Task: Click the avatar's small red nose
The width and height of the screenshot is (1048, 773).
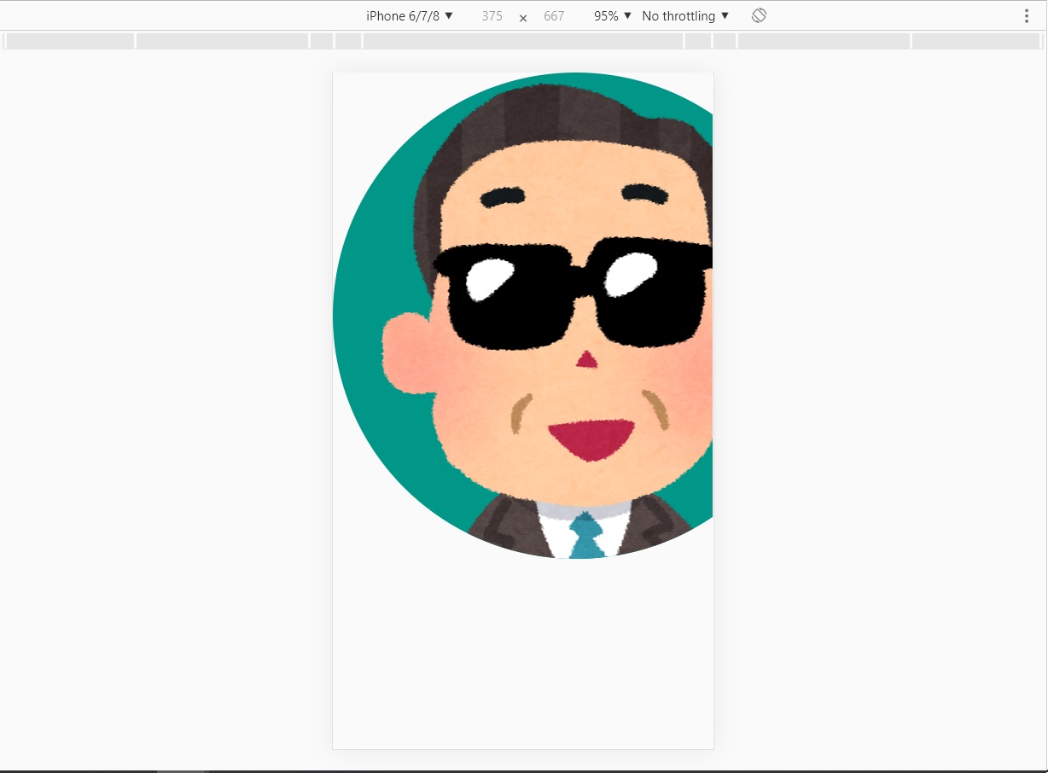Action: [586, 359]
